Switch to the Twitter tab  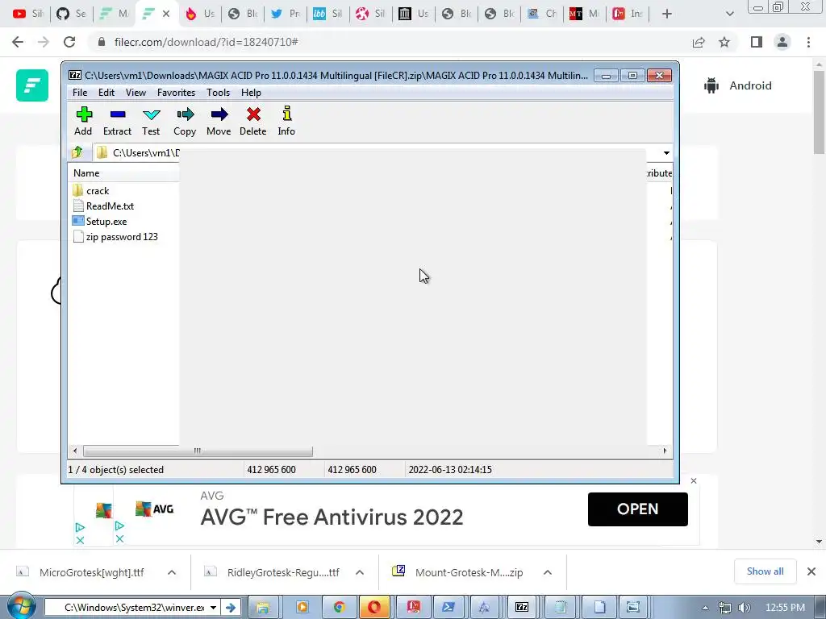point(285,14)
